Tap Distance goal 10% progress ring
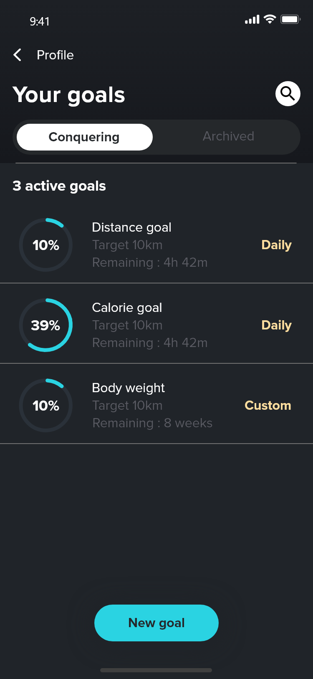 [x=46, y=245]
